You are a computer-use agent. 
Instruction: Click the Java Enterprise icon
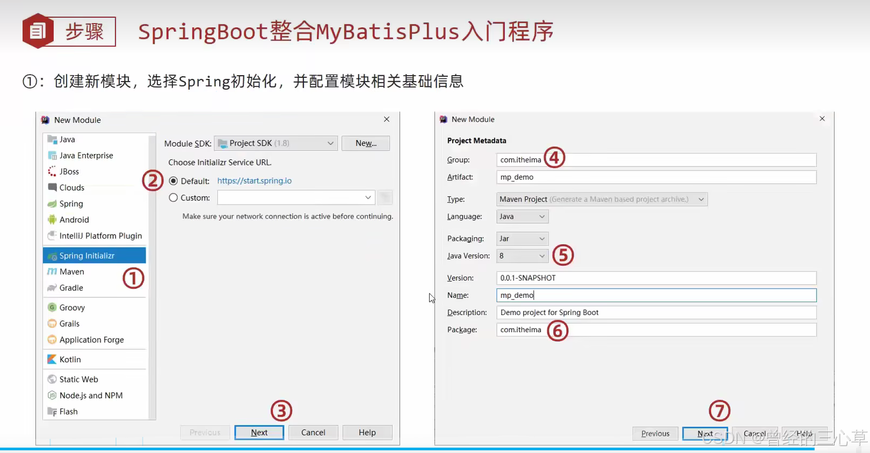(x=52, y=156)
